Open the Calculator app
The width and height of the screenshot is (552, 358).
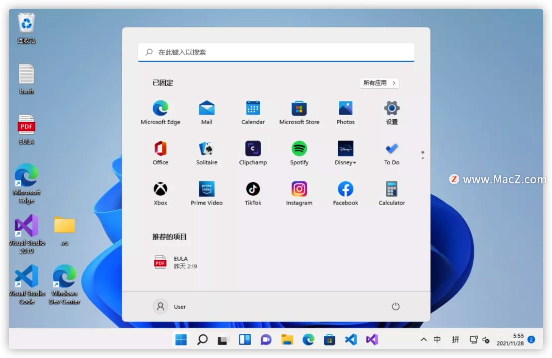pos(392,193)
